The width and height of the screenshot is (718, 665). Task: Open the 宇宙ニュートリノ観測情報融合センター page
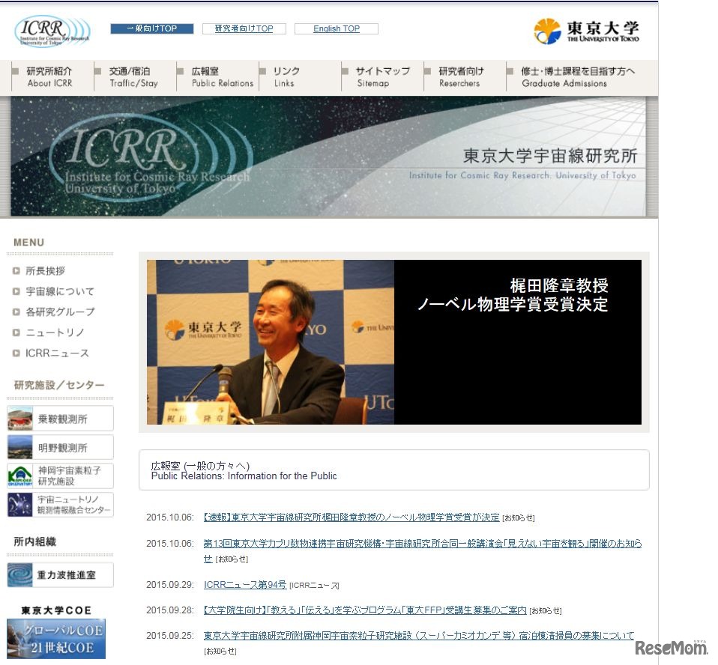[x=60, y=505]
